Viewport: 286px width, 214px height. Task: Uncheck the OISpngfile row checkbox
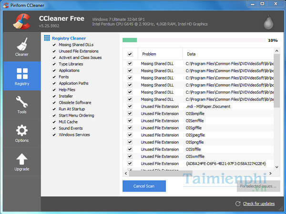[x=130, y=142]
